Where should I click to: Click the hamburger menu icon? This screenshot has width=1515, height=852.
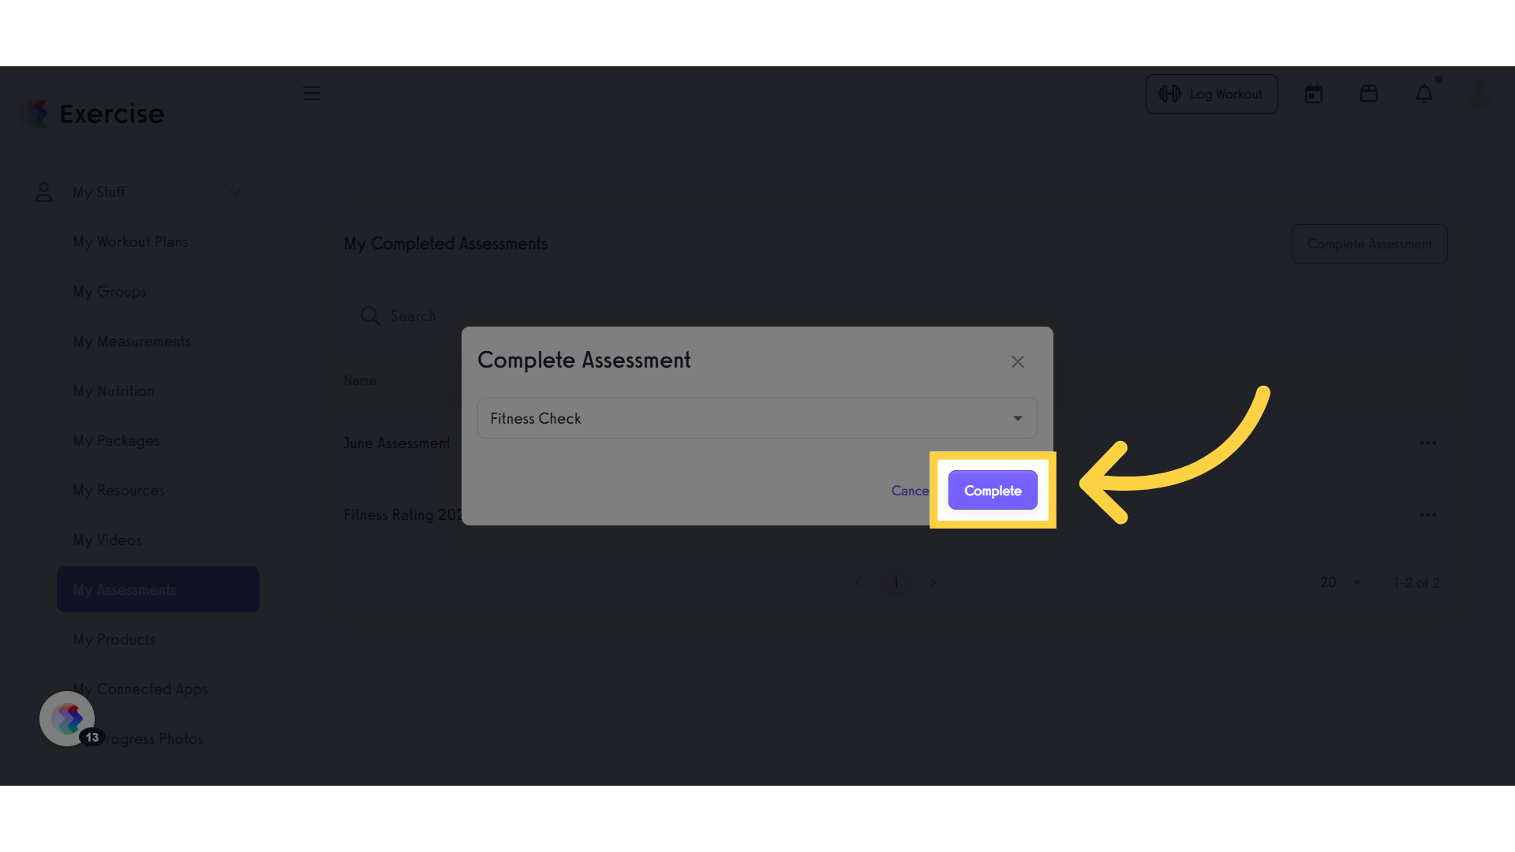(x=312, y=93)
